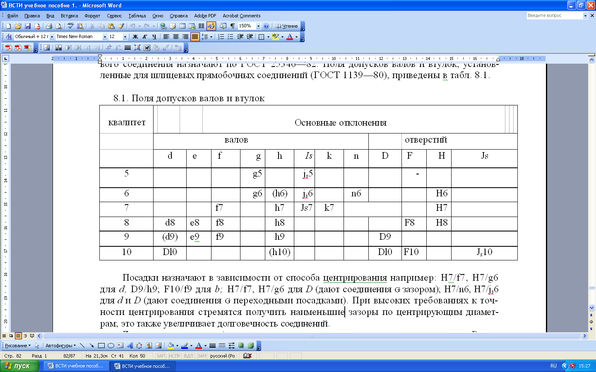Image resolution: width=596 pixels, height=372 pixels.
Task: Open the Формат menu
Action: (x=92, y=16)
